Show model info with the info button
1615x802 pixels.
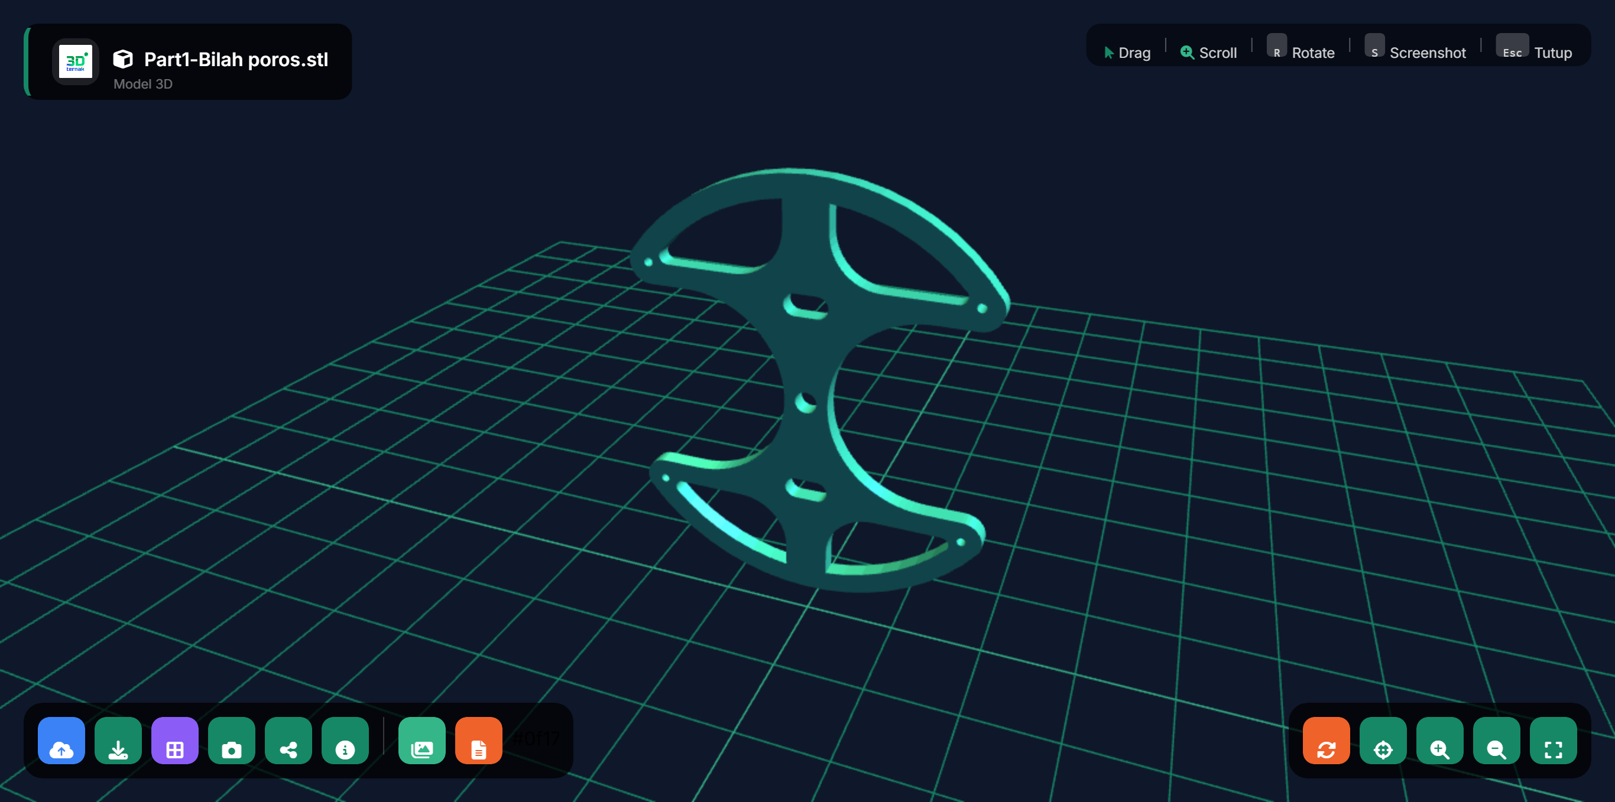pyautogui.click(x=345, y=740)
